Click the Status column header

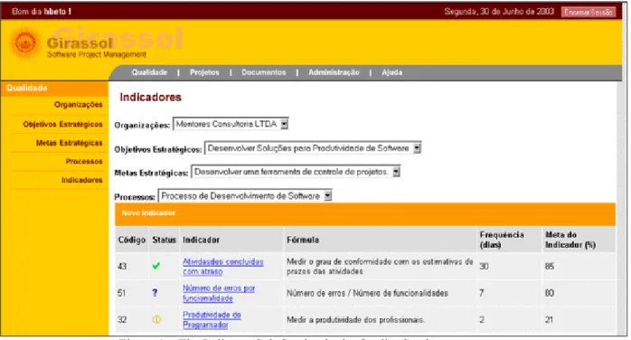point(164,240)
